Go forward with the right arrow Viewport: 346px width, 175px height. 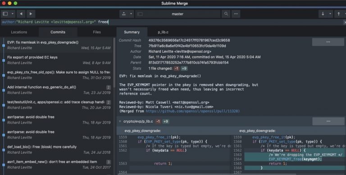click(x=31, y=14)
